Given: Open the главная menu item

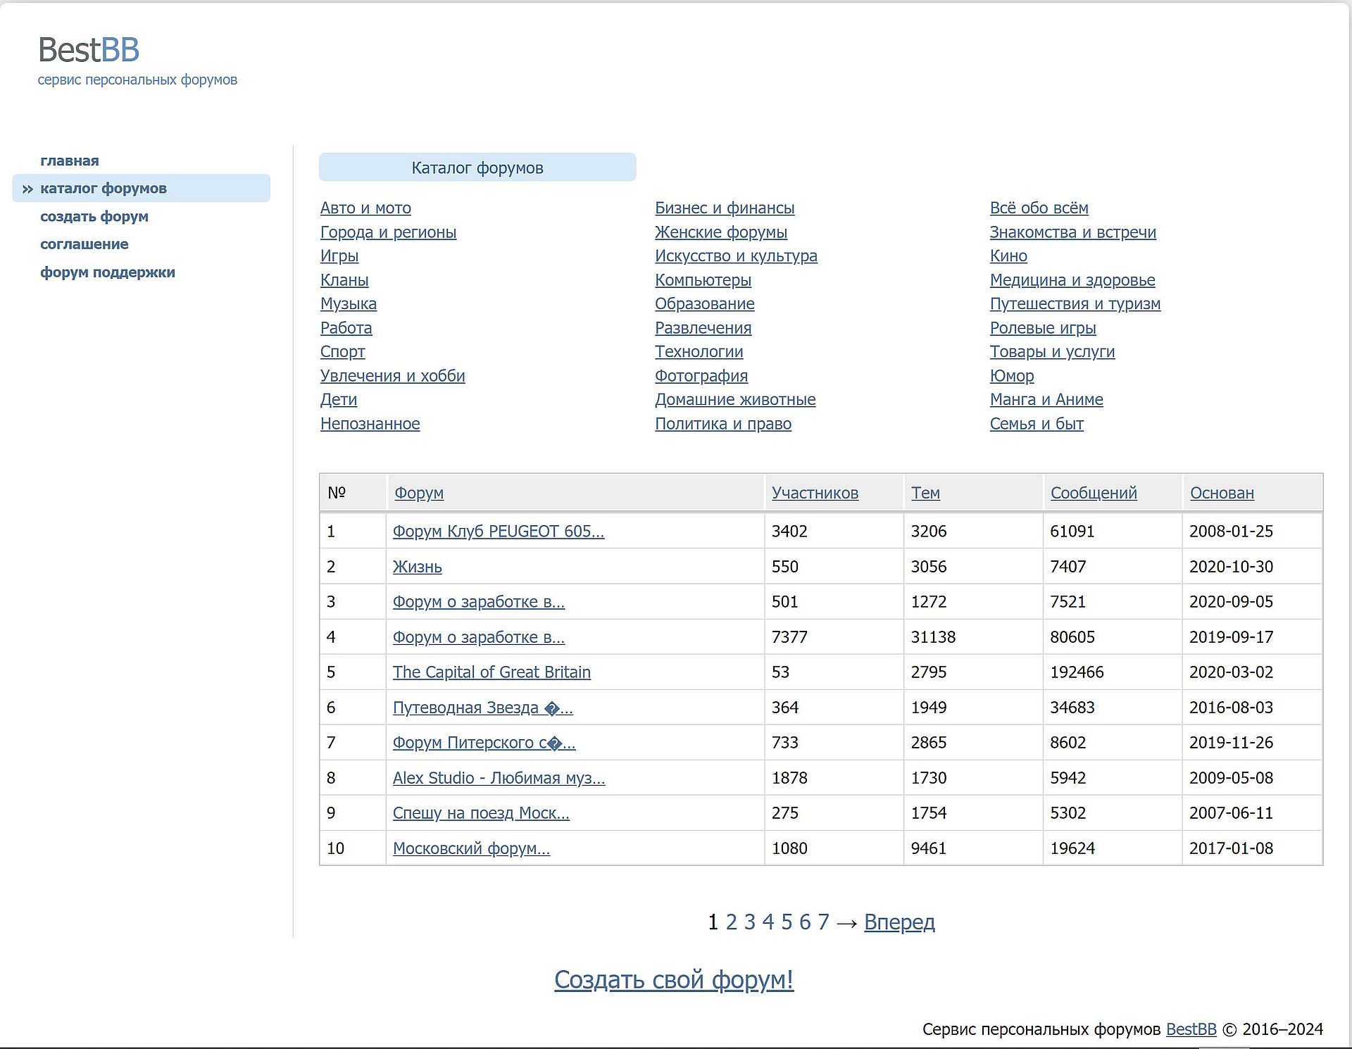Looking at the screenshot, I should point(70,161).
